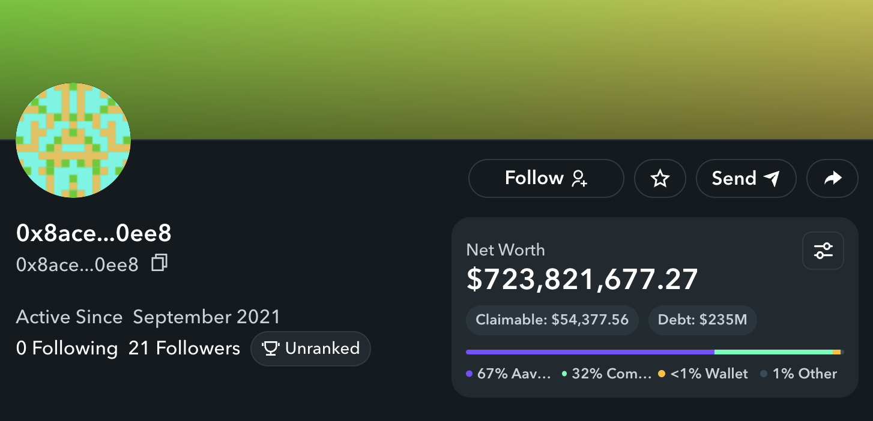Select the 67% Aave legend item
This screenshot has width=873, height=421.
pyautogui.click(x=509, y=374)
